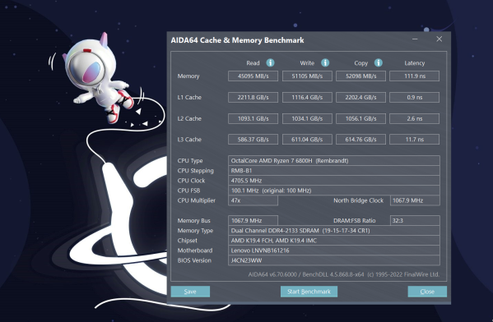The width and height of the screenshot is (493, 322).
Task: Click the Close button
Action: [x=427, y=292]
